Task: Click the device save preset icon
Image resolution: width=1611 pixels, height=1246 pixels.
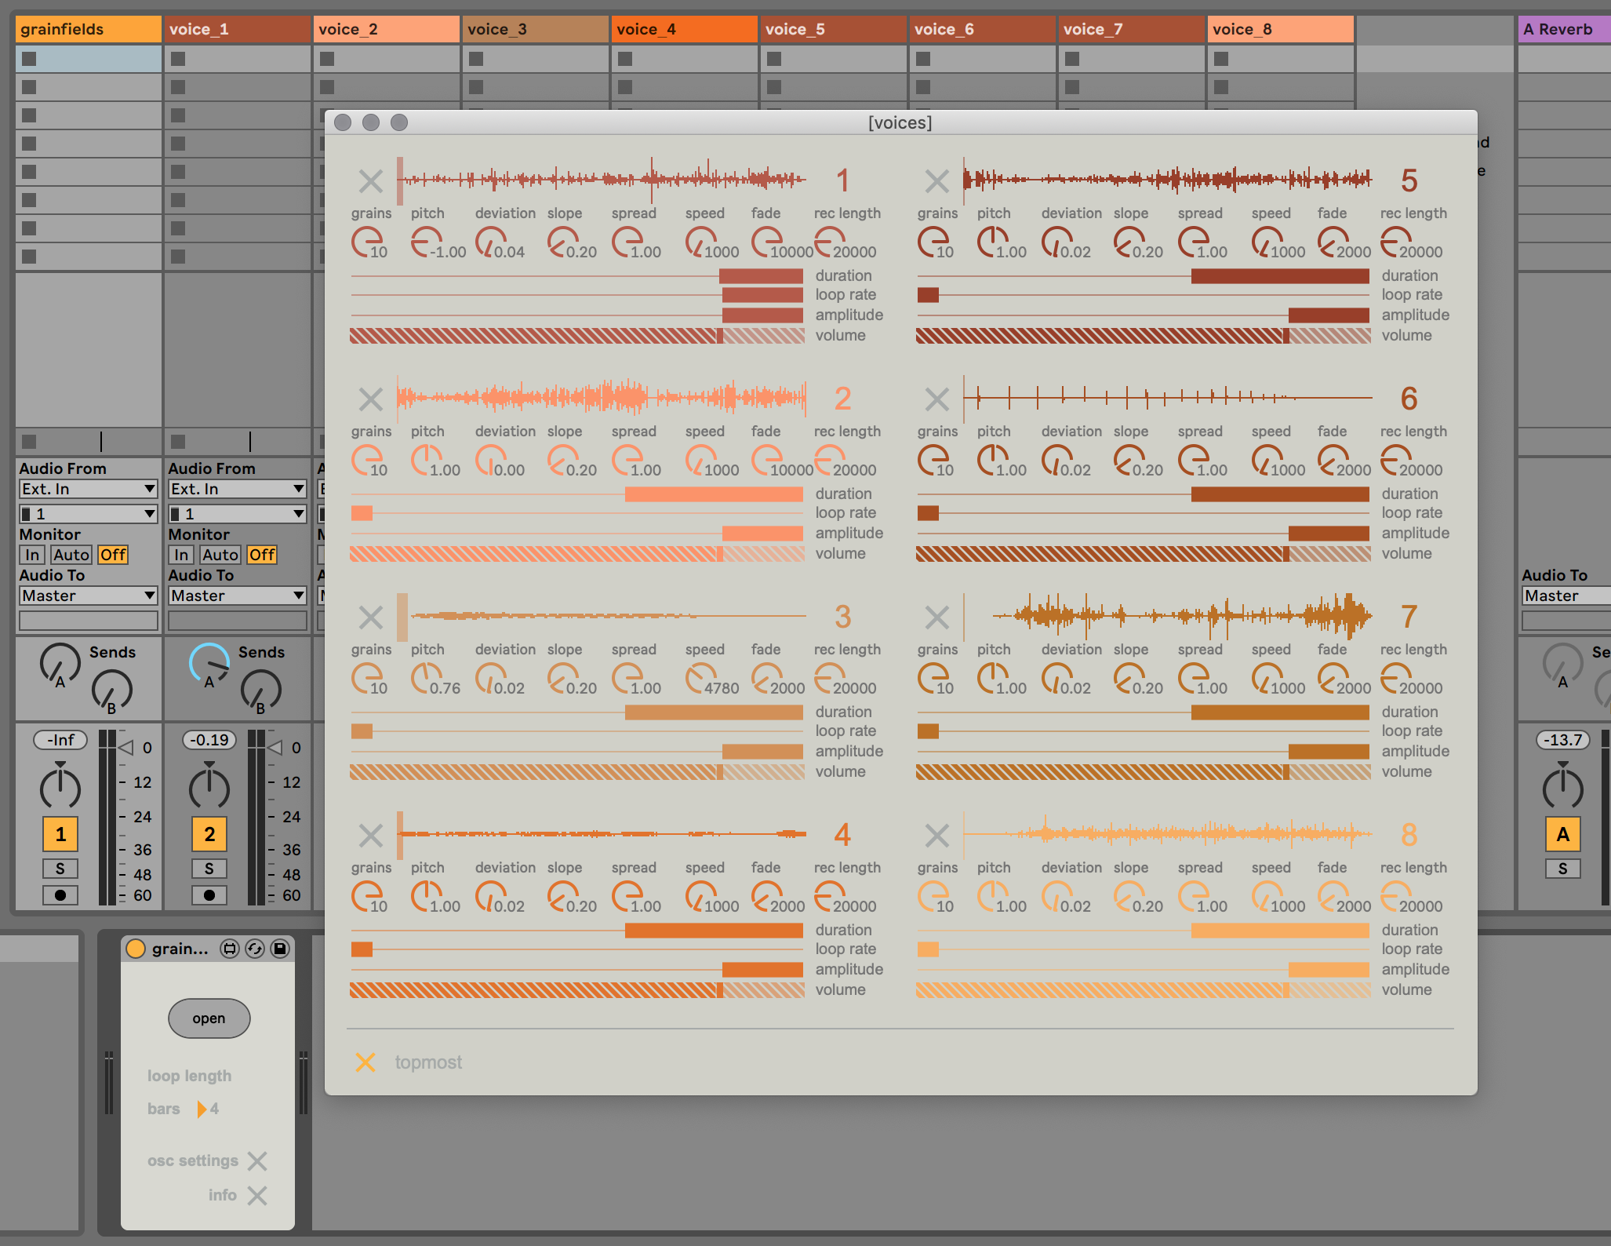Action: 280,949
